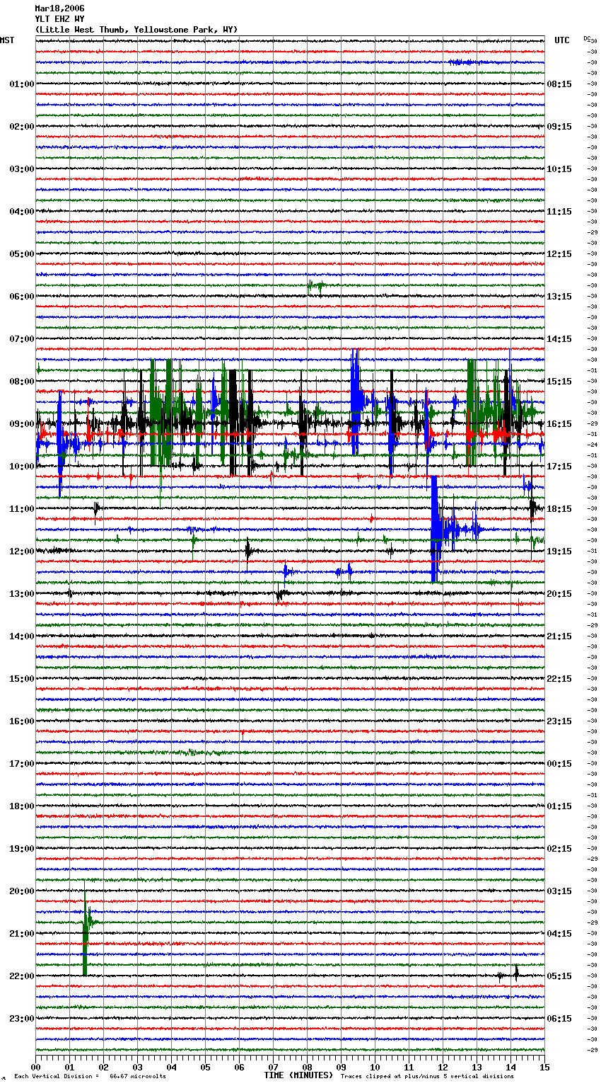The width and height of the screenshot is (601, 1086).
Task: Click the -24 DC offset value
Action: tap(593, 445)
